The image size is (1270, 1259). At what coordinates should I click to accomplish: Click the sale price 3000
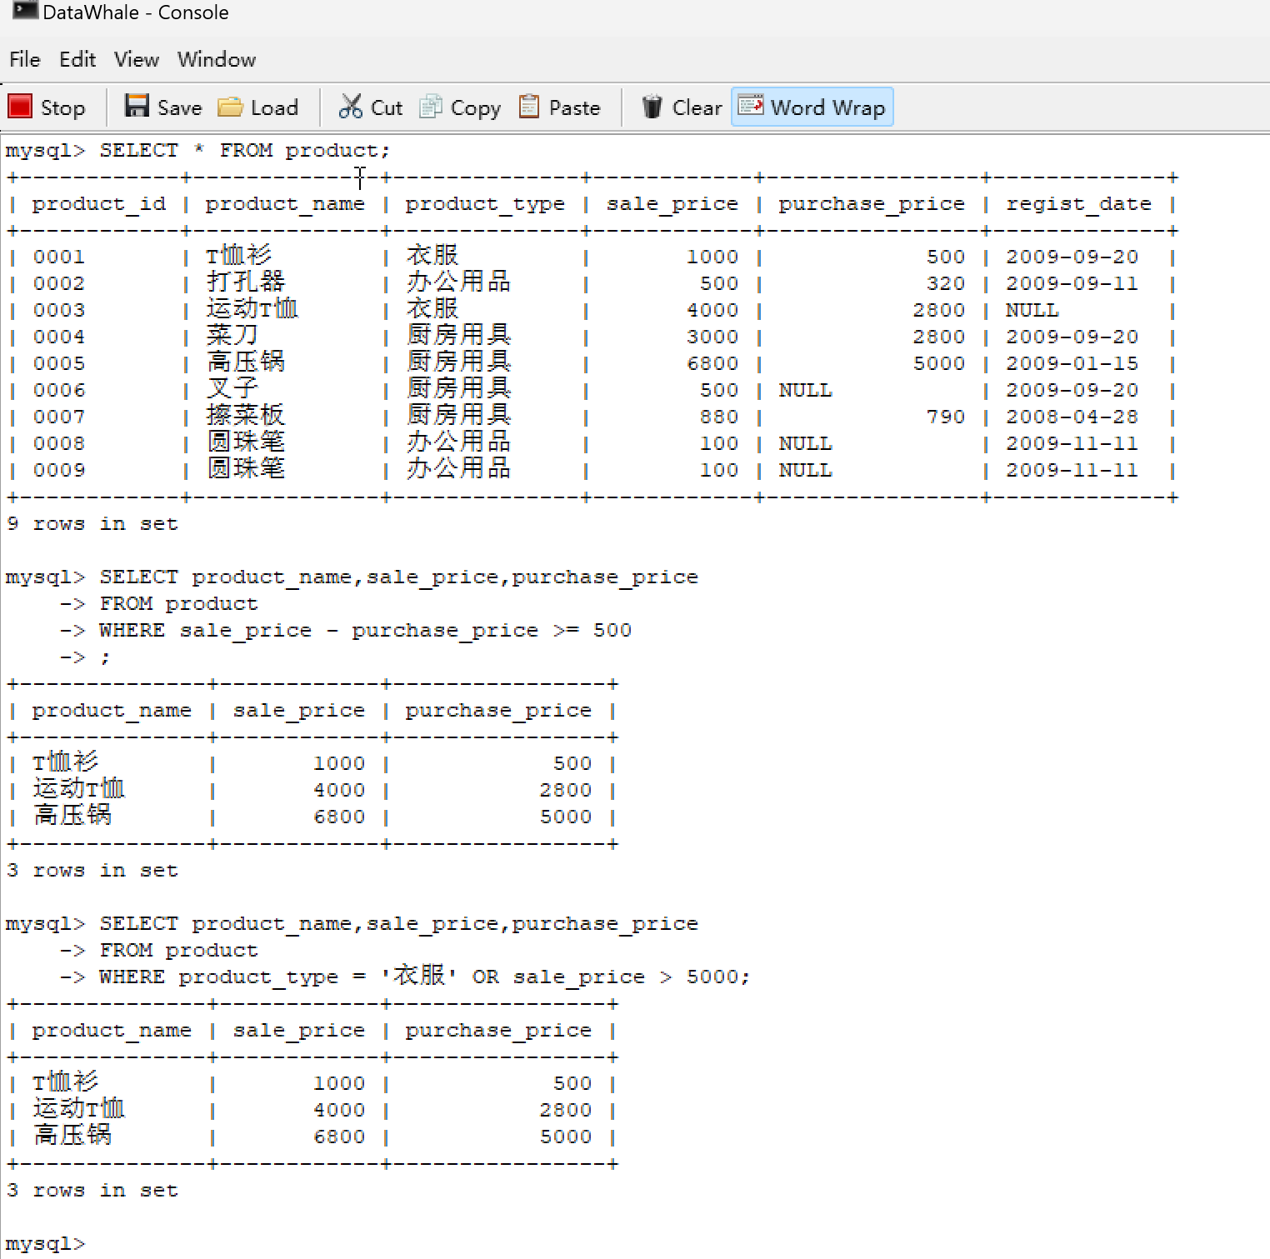[712, 337]
